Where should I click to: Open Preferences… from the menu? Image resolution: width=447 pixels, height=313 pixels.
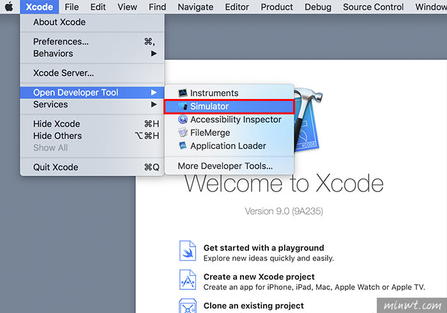tap(92, 42)
